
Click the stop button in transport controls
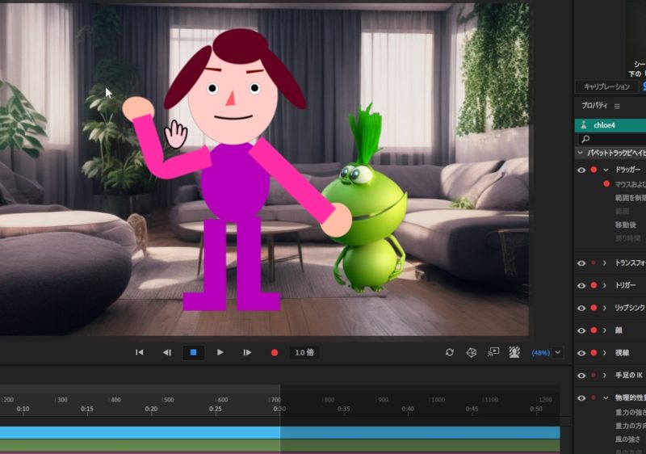coord(193,352)
